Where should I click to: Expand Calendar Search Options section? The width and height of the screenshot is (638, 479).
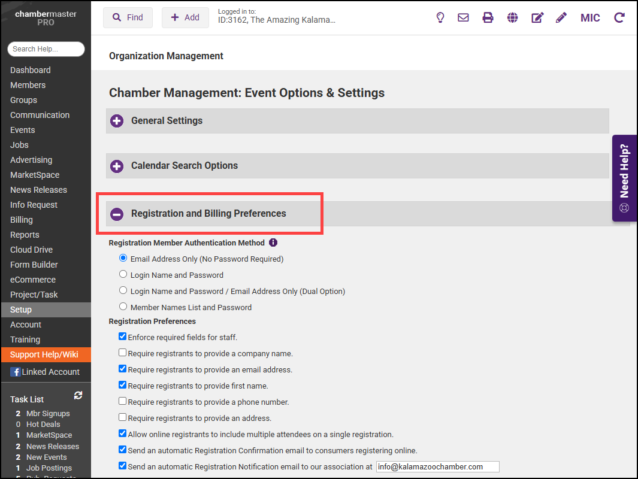pyautogui.click(x=117, y=166)
